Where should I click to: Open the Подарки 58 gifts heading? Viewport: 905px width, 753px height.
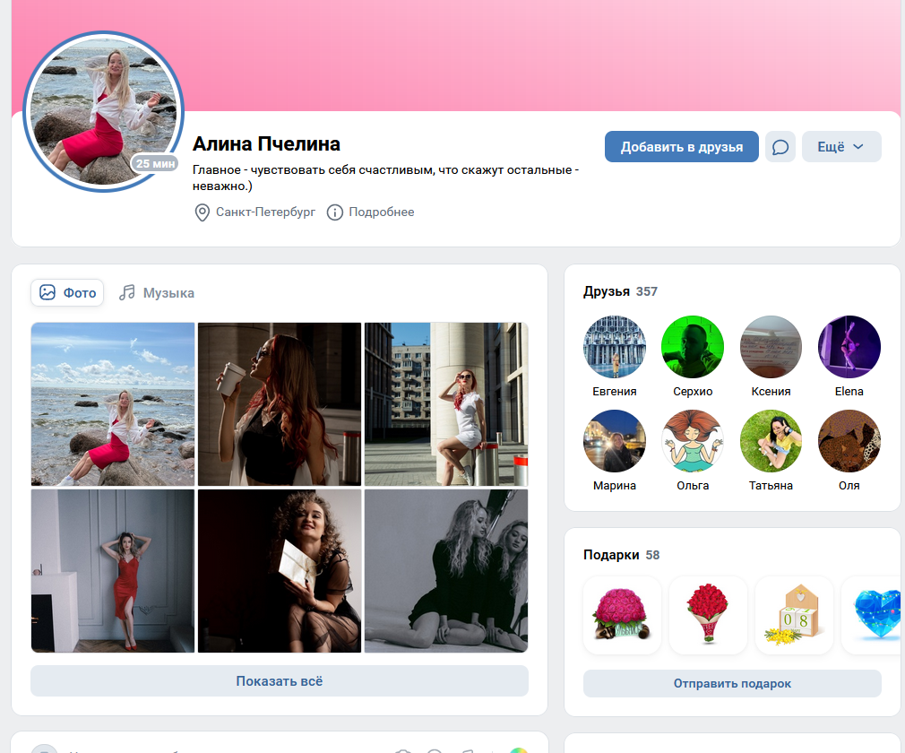coord(622,555)
